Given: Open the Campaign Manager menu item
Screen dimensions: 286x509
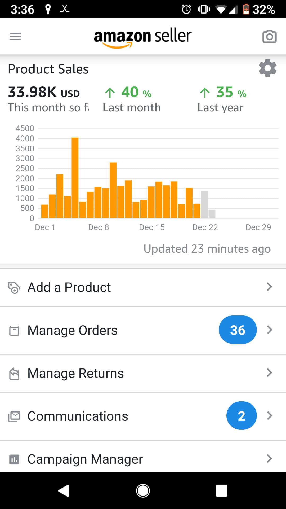Looking at the screenshot, I should tap(85, 459).
